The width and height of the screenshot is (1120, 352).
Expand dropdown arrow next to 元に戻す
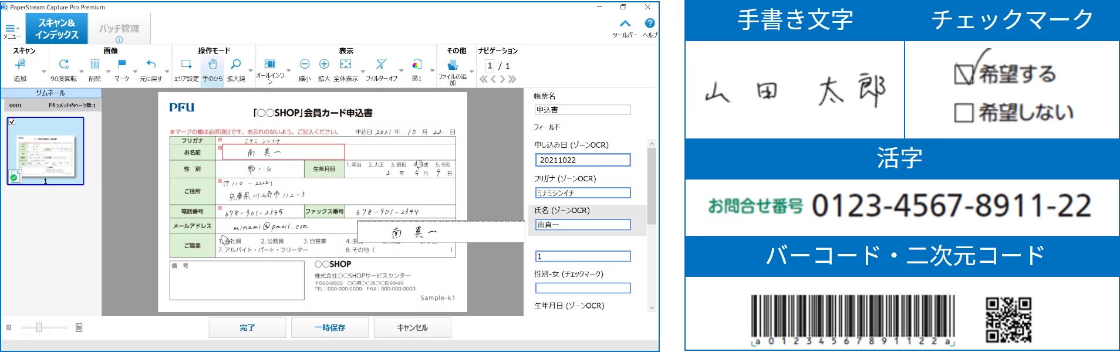pos(167,72)
